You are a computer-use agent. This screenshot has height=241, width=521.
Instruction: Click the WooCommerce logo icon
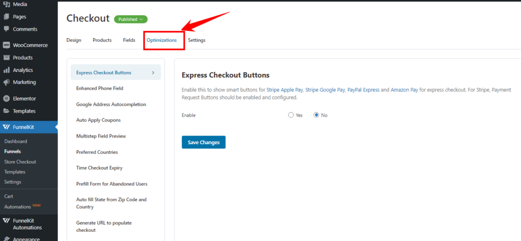coord(6,45)
